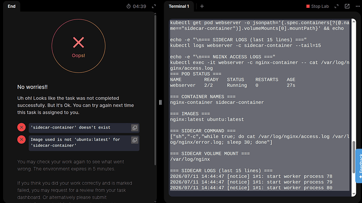
Task: Copy the ubuntu:latest image error message
Action: pos(135,140)
